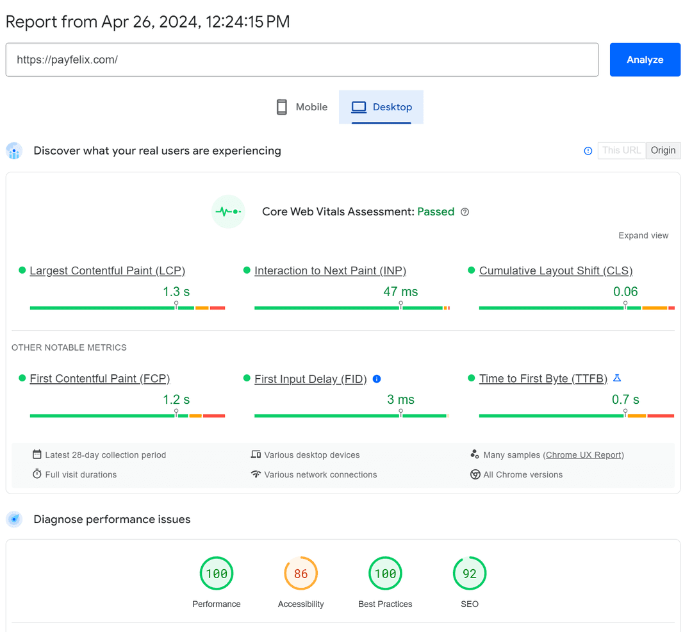Open First Contentful Paint (FCP) link

100,379
